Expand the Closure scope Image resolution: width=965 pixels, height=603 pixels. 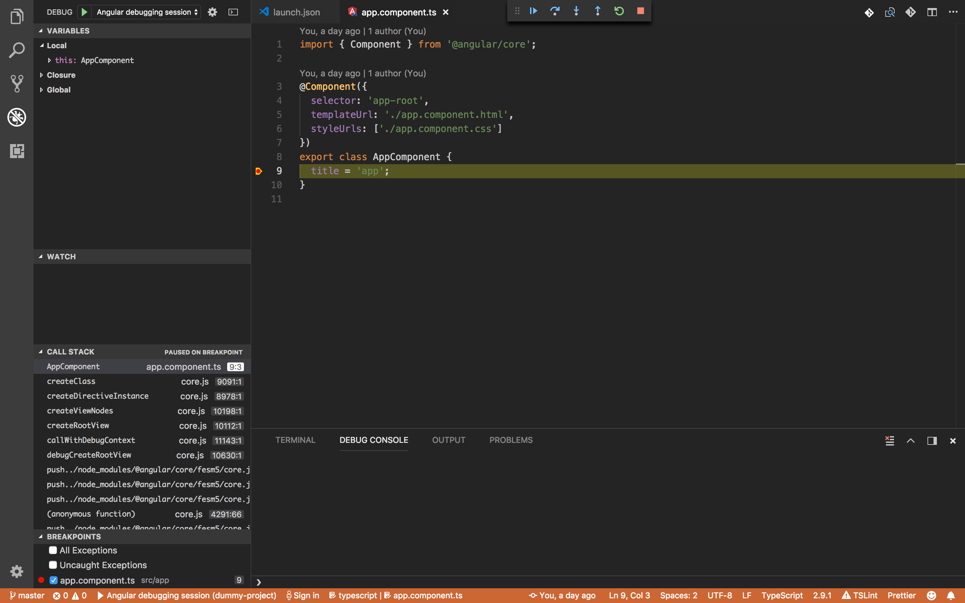point(42,75)
